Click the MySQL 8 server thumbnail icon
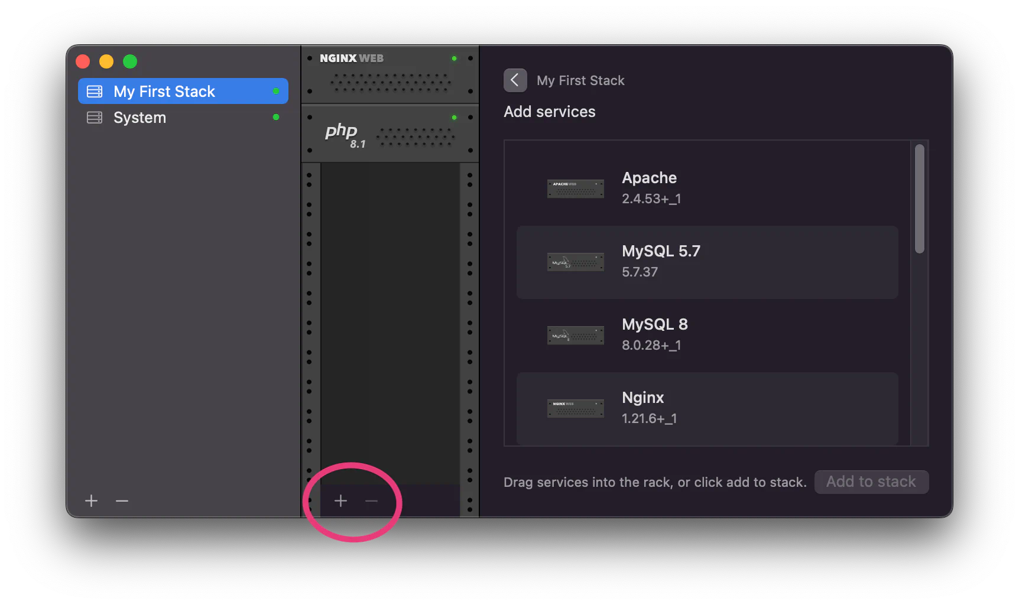The height and width of the screenshot is (605, 1019). [575, 336]
